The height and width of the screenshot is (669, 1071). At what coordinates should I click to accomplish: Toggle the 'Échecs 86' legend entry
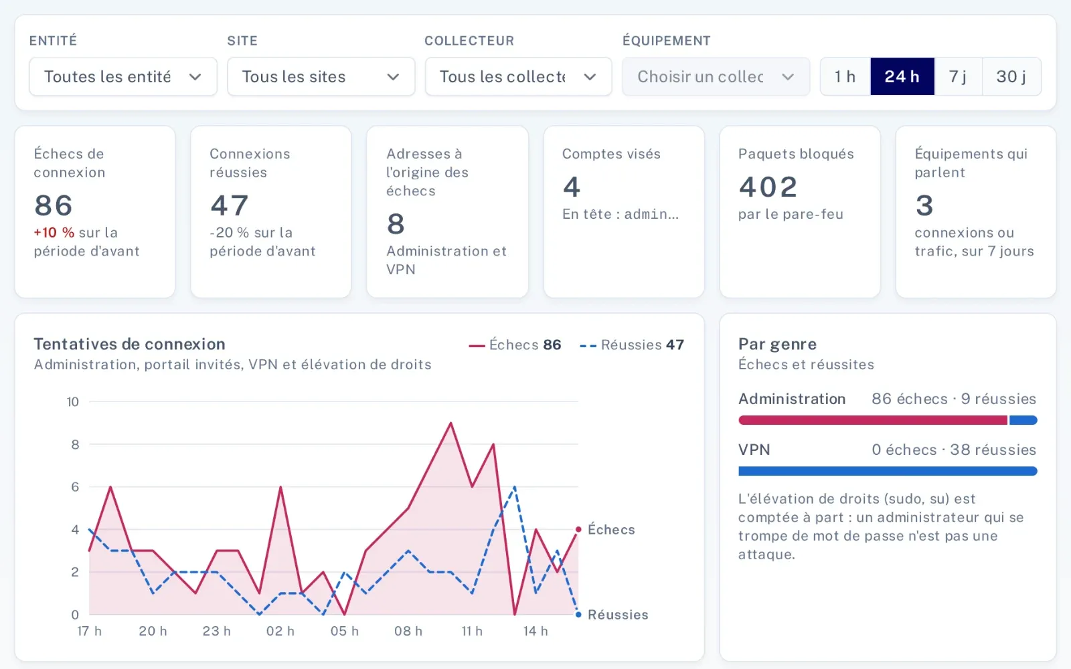515,345
